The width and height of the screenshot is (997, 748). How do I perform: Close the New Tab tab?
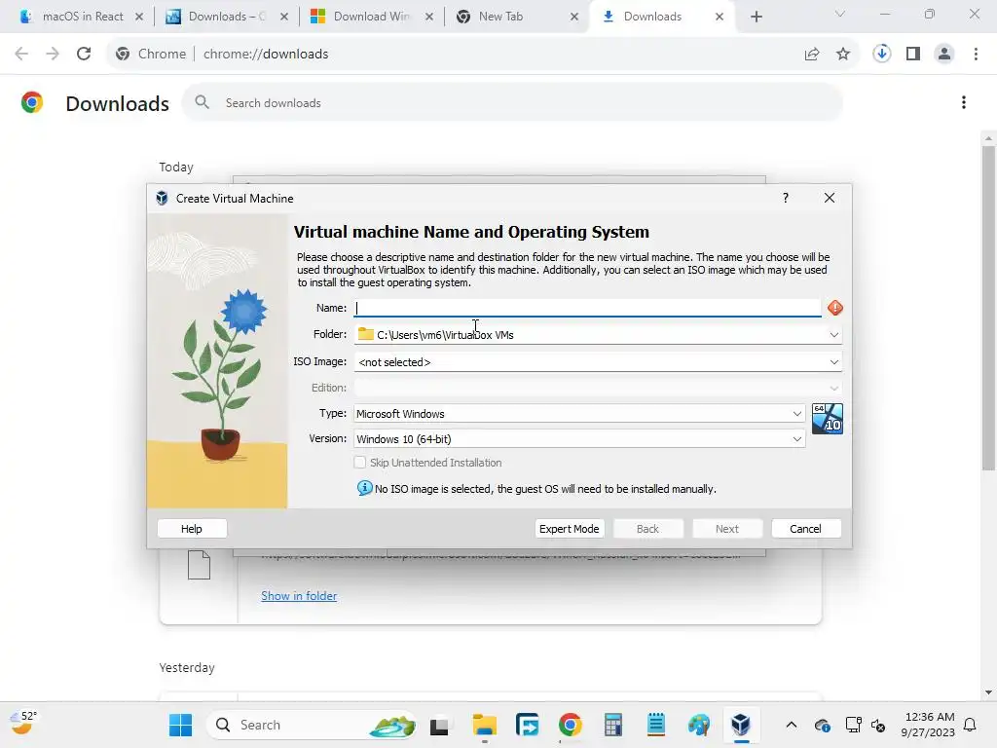coord(574,18)
